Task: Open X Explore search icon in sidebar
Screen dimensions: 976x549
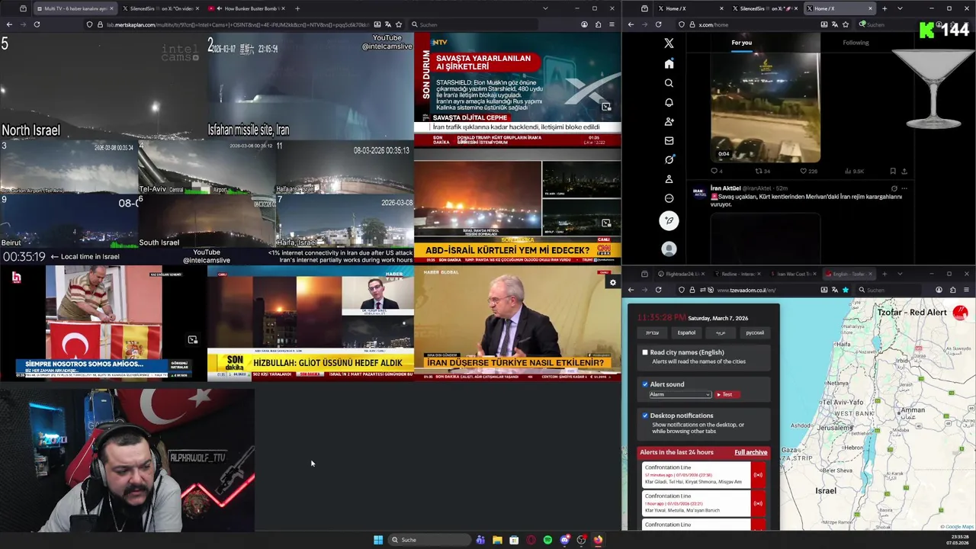Action: 669,82
